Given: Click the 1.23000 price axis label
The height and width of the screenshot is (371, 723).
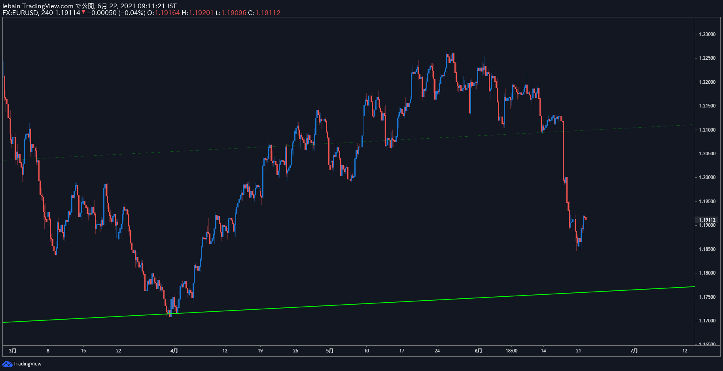Looking at the screenshot, I should coord(707,34).
